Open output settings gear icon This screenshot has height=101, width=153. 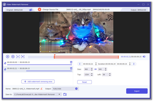76,89
